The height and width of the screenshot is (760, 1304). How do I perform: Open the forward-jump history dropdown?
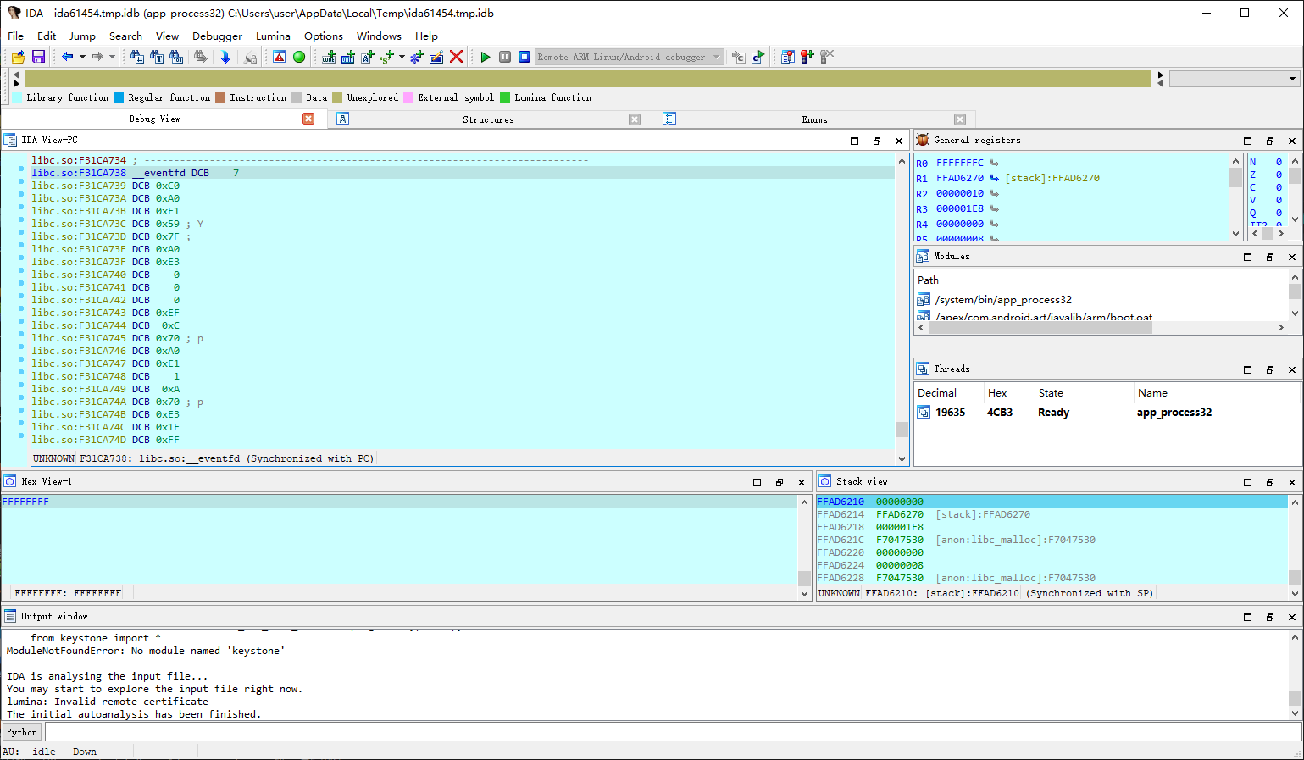(x=112, y=57)
